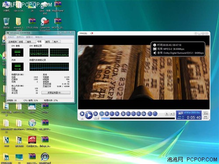This screenshot has height=164, width=219.
Task: Fast forward the movie
Action: (117, 114)
